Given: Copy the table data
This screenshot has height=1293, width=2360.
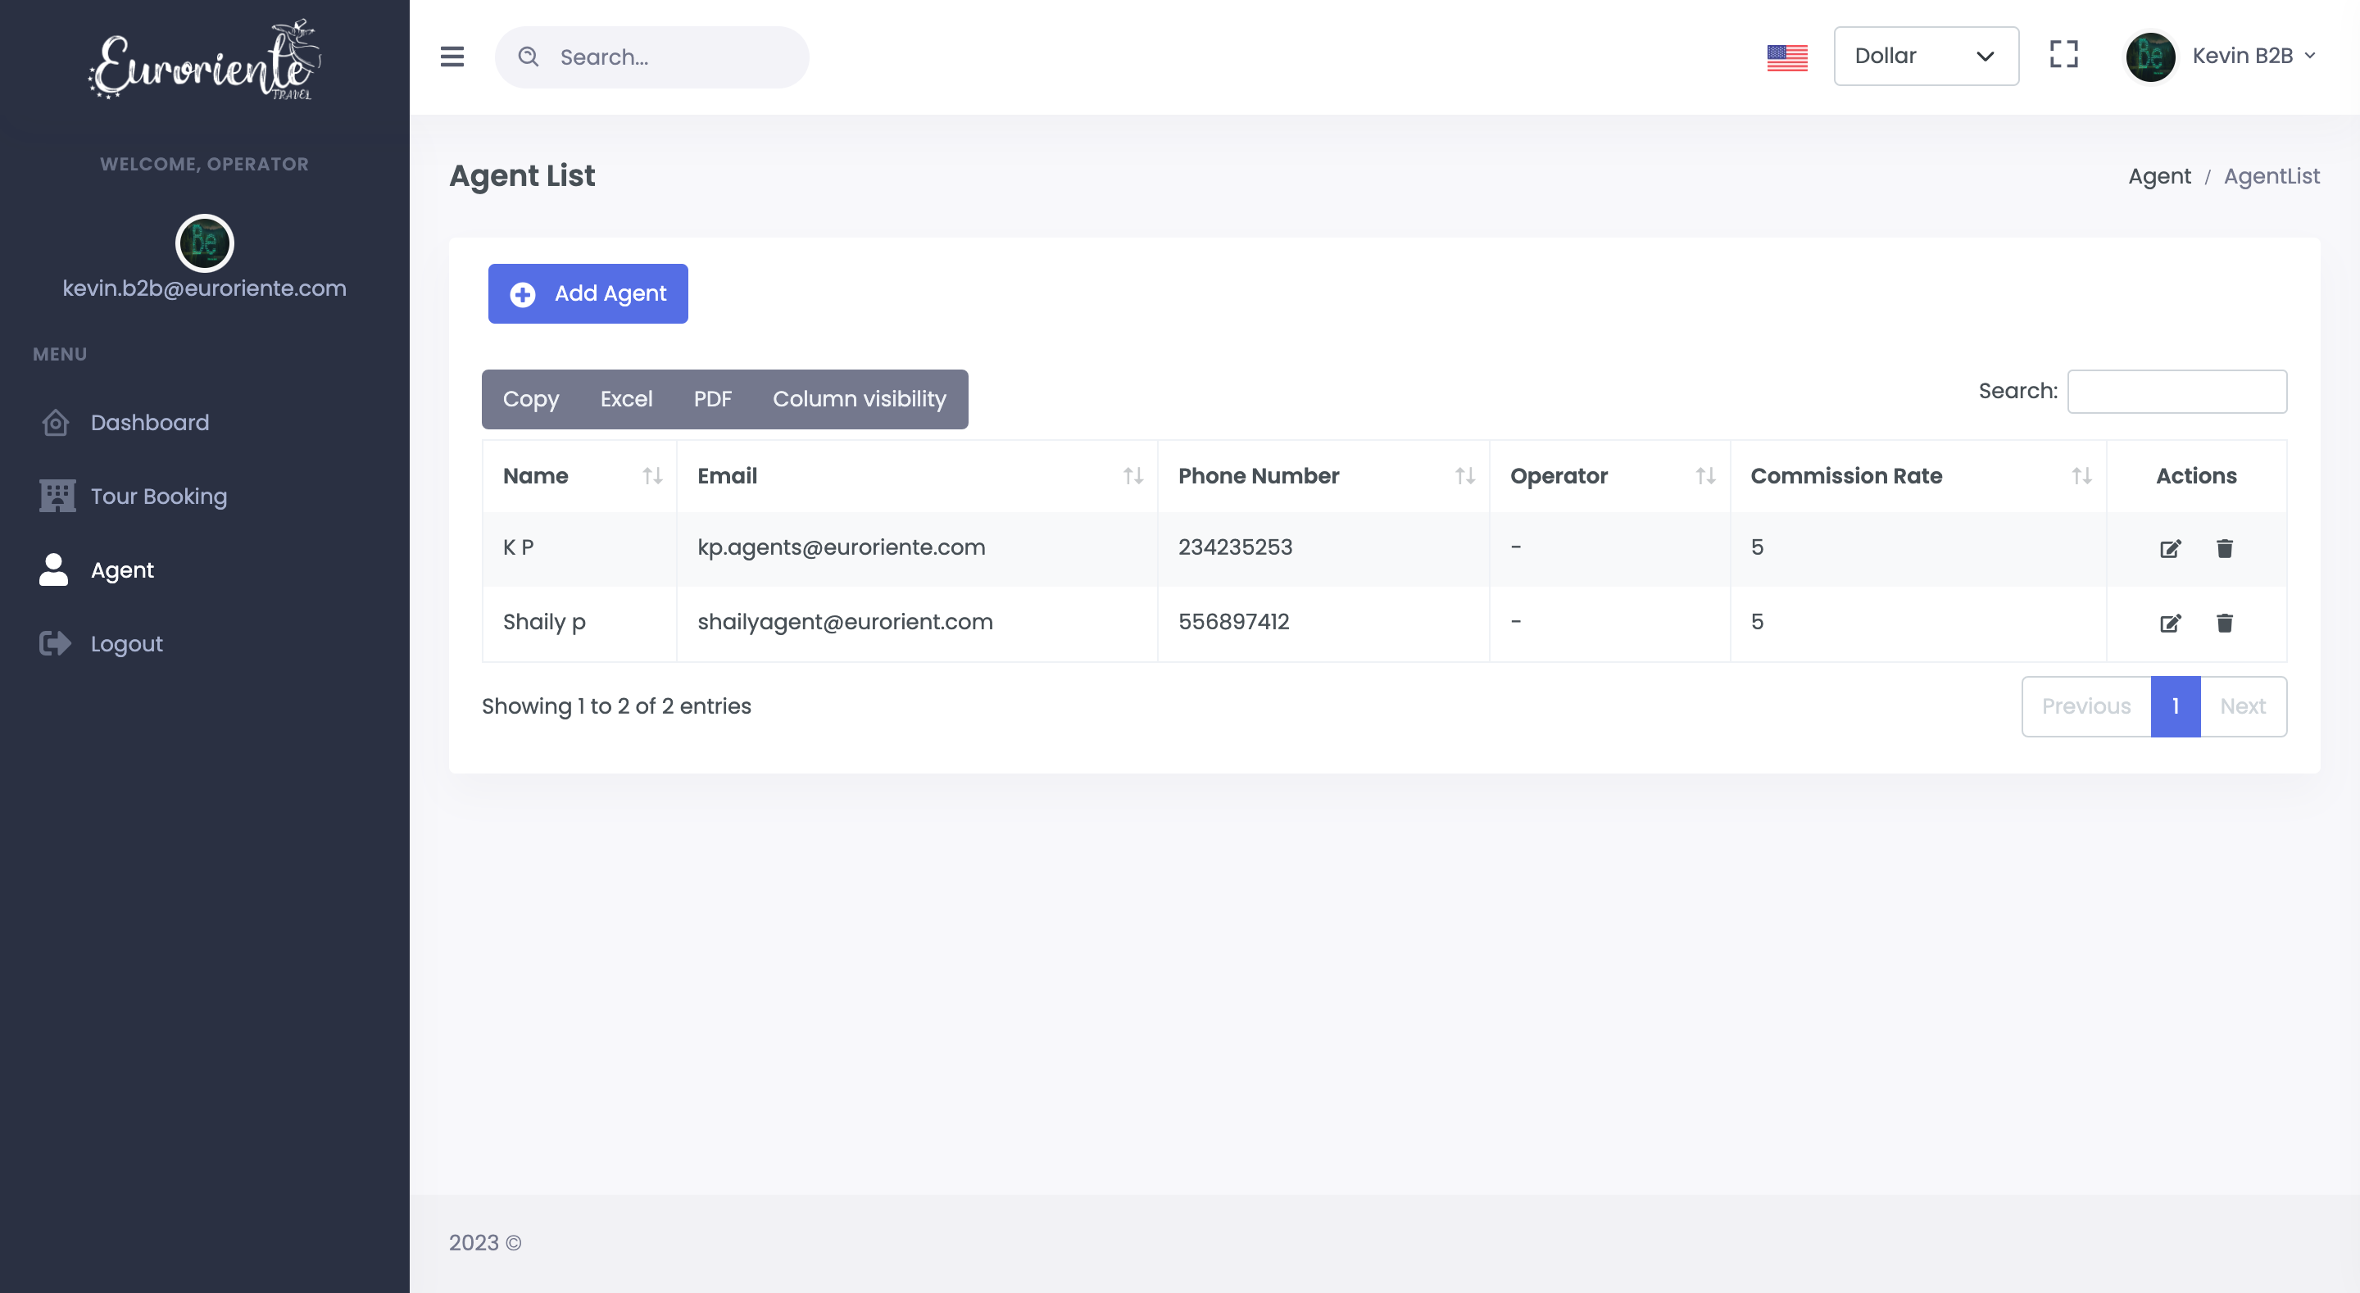Looking at the screenshot, I should 530,398.
